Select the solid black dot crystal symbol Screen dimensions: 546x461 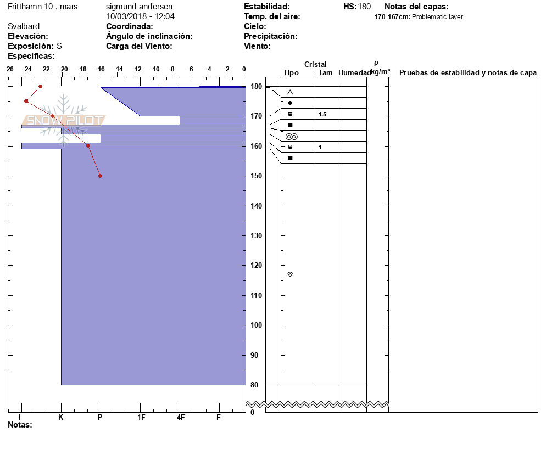point(290,103)
